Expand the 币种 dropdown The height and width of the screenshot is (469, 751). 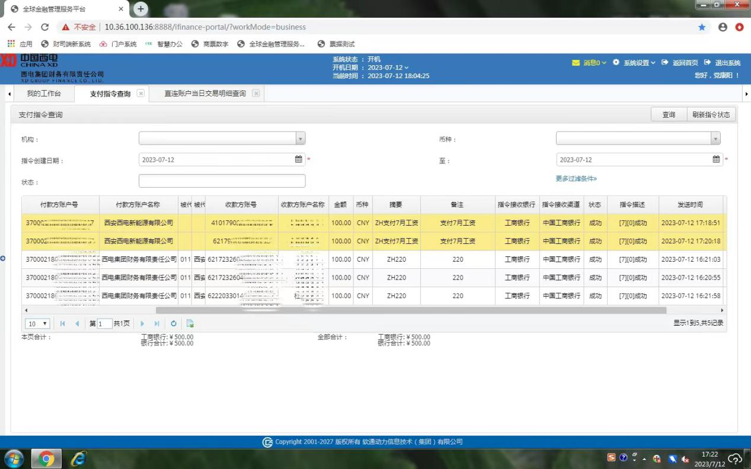715,139
